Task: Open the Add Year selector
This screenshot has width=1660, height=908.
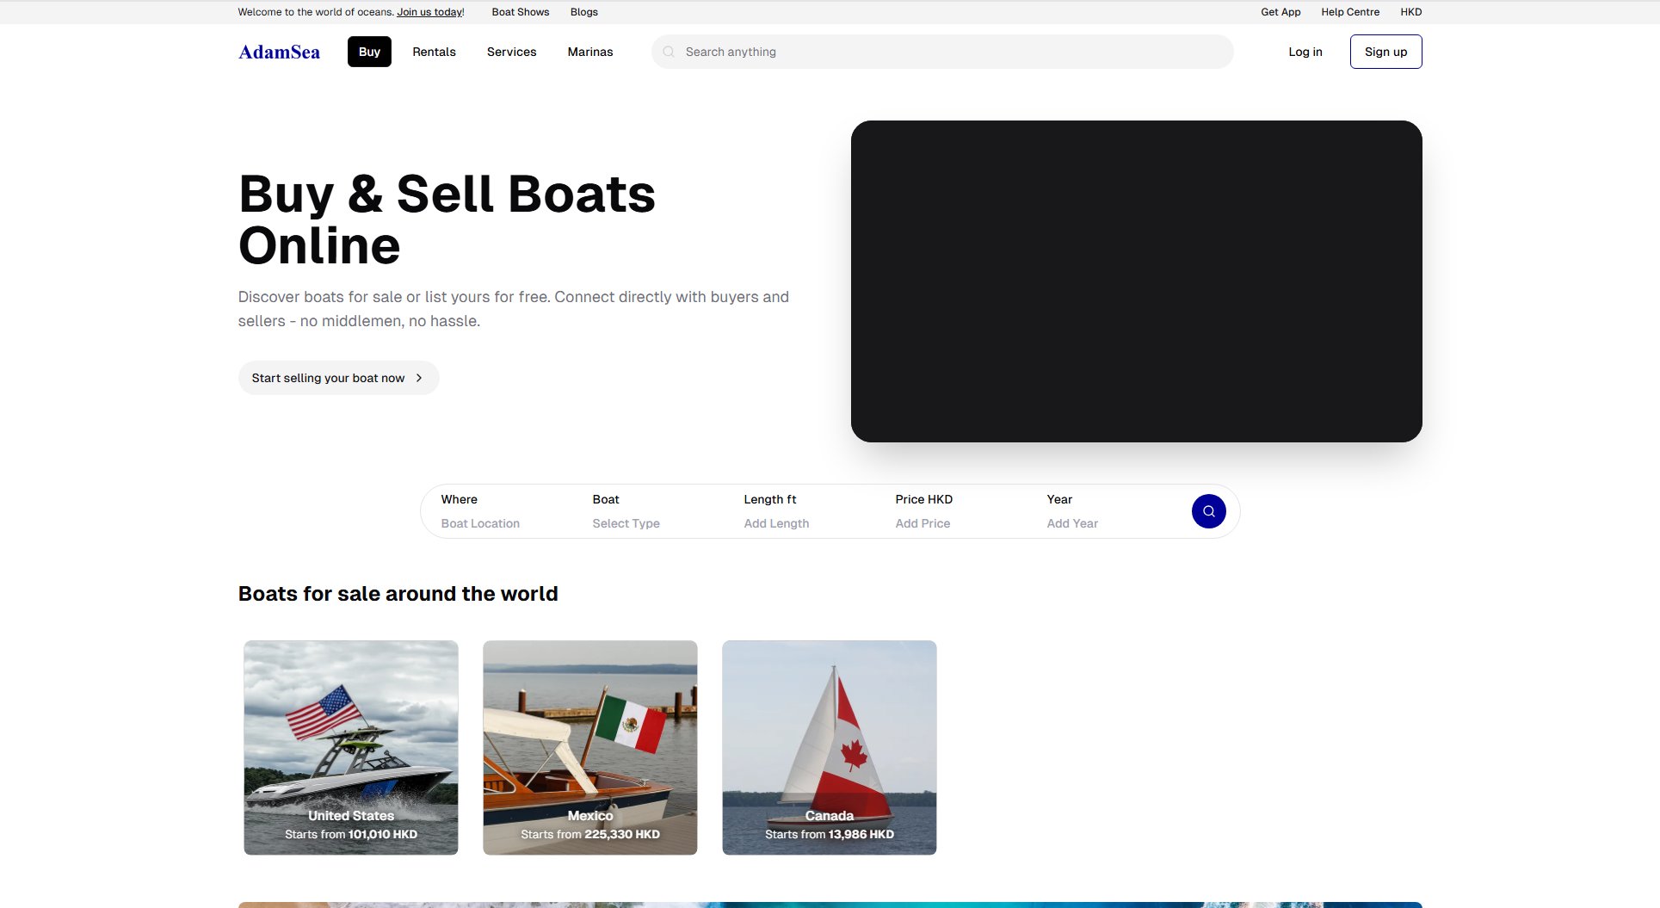Action: tap(1072, 522)
